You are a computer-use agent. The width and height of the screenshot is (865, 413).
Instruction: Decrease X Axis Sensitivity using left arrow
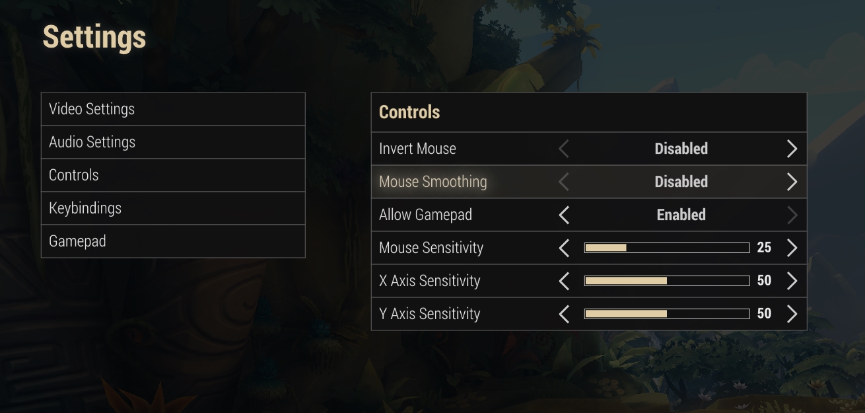point(564,281)
